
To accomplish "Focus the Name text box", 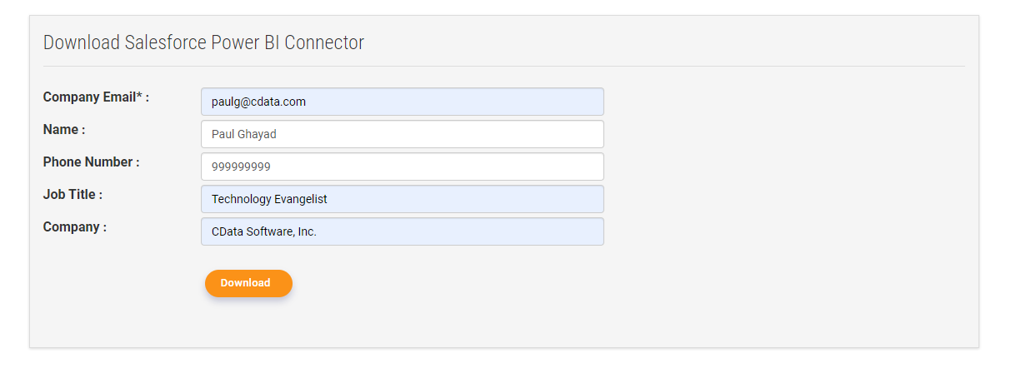I will pyautogui.click(x=402, y=134).
